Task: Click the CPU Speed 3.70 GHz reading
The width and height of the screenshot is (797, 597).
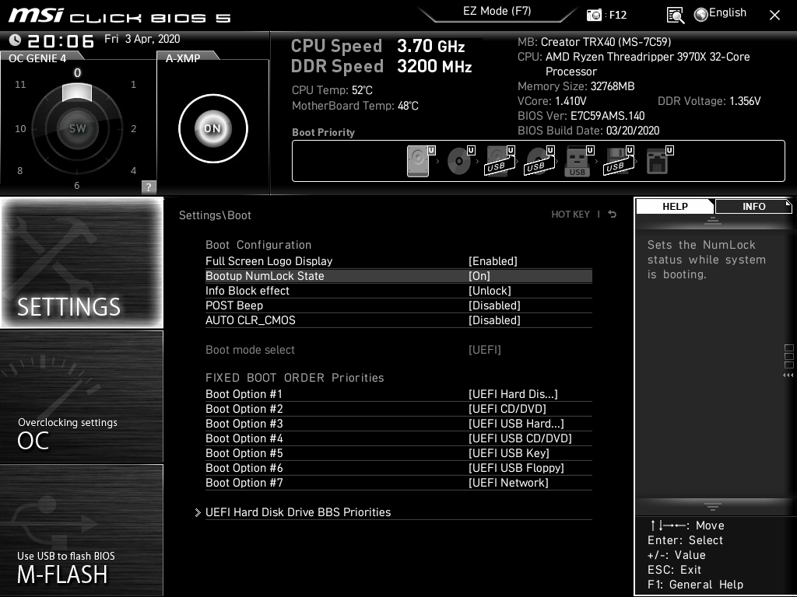Action: (x=377, y=46)
